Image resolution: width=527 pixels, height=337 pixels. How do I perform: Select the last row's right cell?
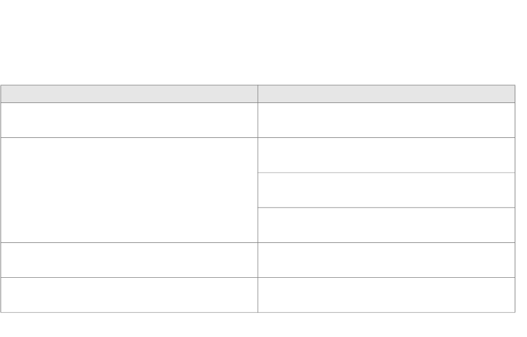click(x=386, y=295)
